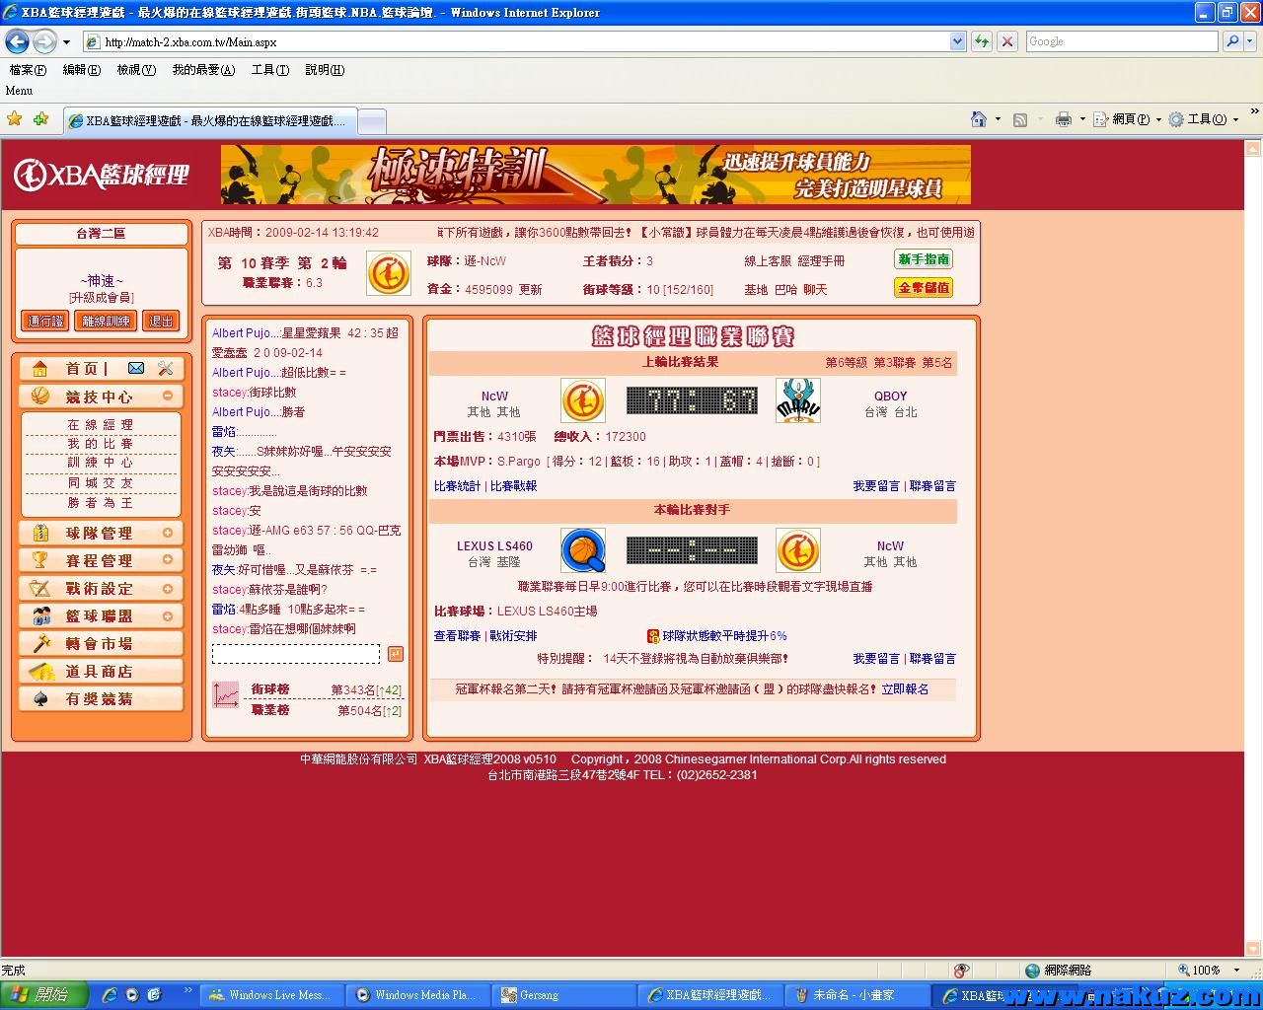Click the people icon for 籃球聯盟
This screenshot has width=1263, height=1010.
[40, 615]
